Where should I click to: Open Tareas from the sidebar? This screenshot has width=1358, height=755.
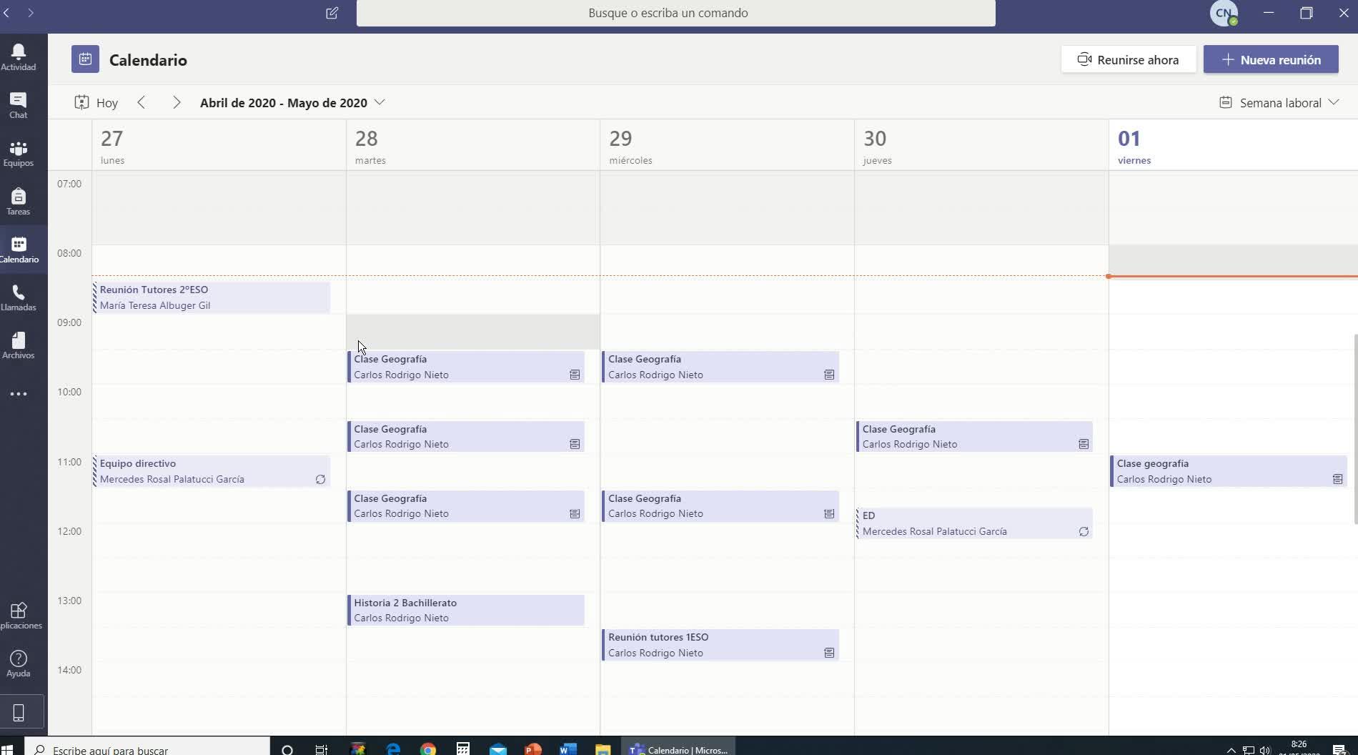(x=19, y=202)
